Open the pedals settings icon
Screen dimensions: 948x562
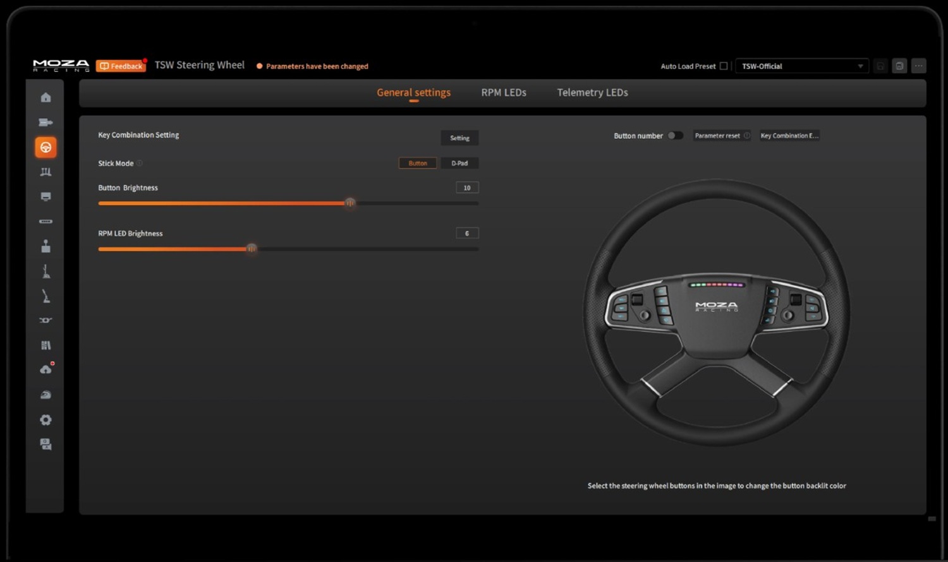(46, 172)
